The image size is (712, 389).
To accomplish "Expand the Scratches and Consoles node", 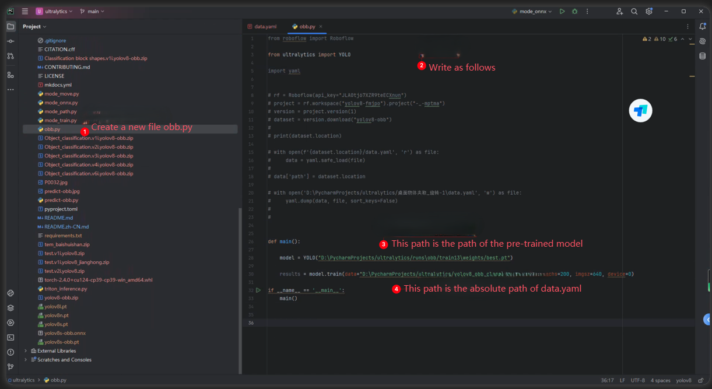I will click(25, 360).
